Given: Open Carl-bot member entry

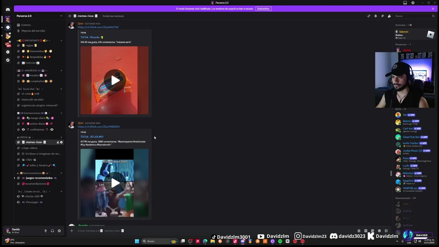Looking at the screenshot, I should coord(414,130).
